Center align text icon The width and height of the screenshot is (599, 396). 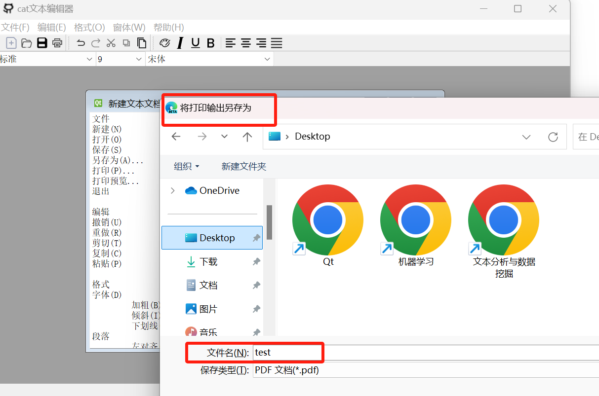(246, 43)
